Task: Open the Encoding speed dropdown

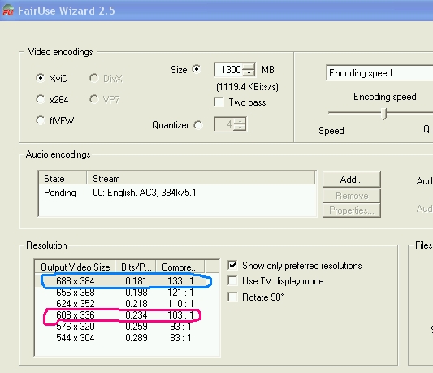Action: pyautogui.click(x=379, y=73)
